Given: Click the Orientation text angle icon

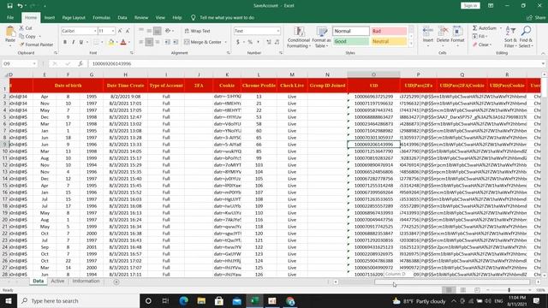Looking at the screenshot, I should (168, 31).
